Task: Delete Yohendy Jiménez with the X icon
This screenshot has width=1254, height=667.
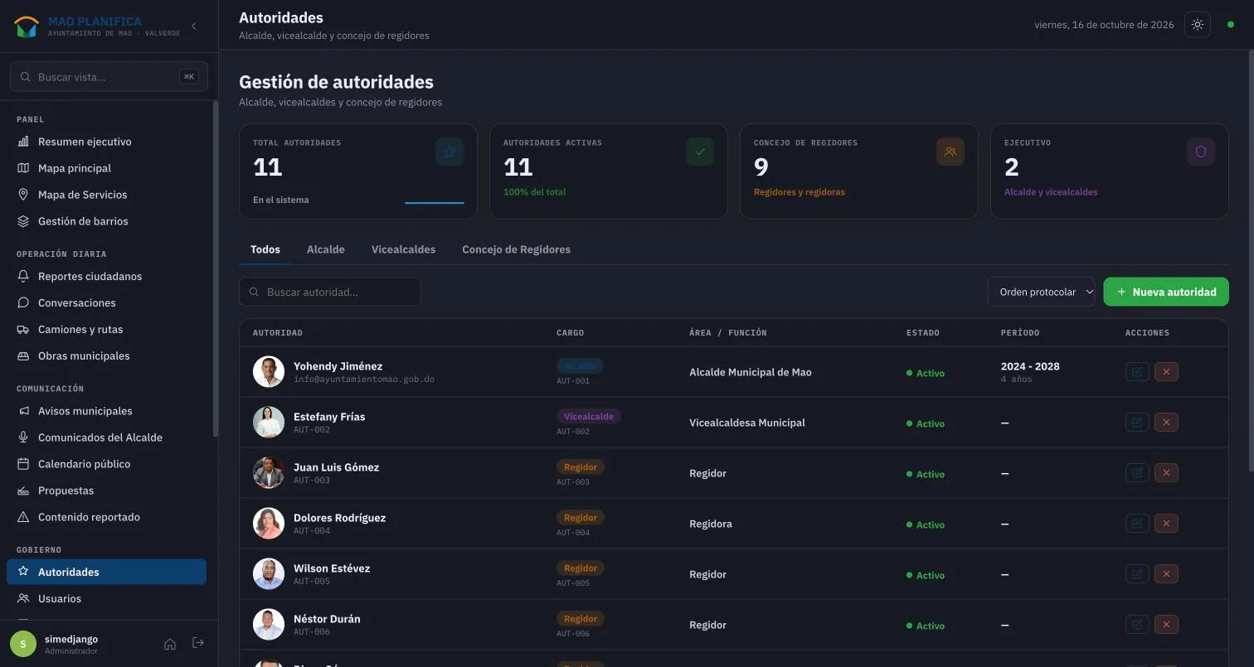Action: coord(1166,372)
